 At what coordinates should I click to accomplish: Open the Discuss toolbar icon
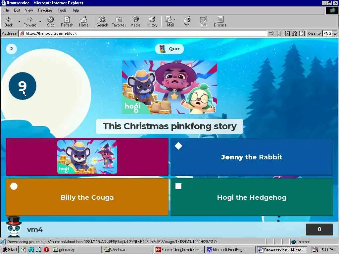220,21
